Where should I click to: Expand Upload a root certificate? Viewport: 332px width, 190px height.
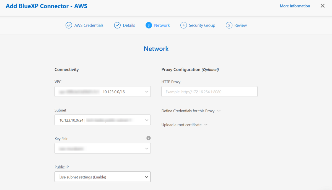click(184, 125)
